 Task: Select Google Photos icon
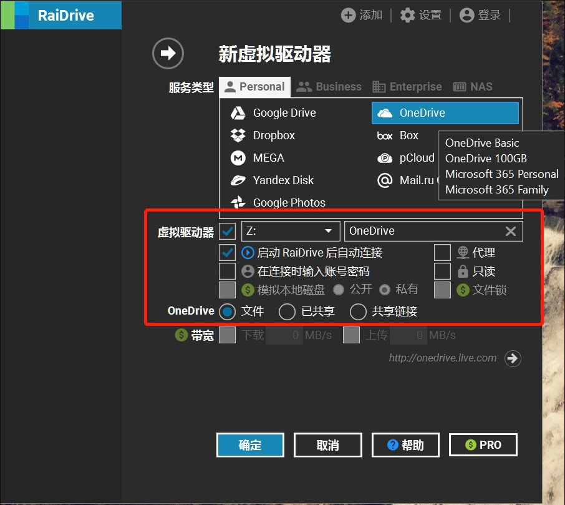click(x=238, y=202)
